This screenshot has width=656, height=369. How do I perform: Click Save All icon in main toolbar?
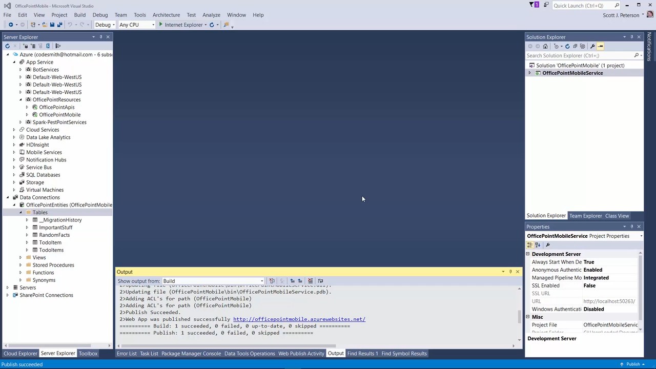point(60,25)
